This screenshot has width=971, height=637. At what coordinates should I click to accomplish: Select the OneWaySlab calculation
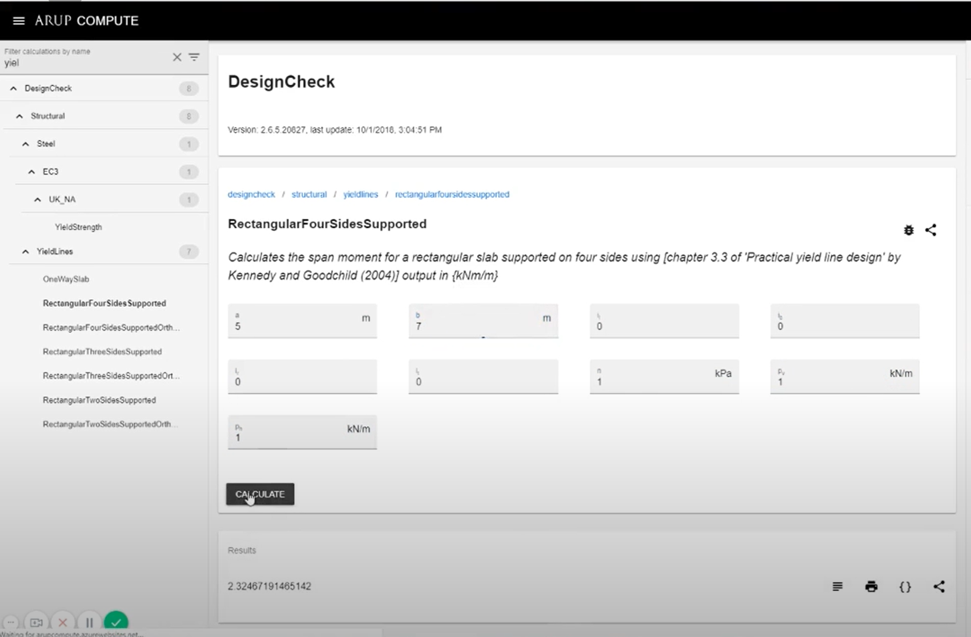[x=66, y=279]
